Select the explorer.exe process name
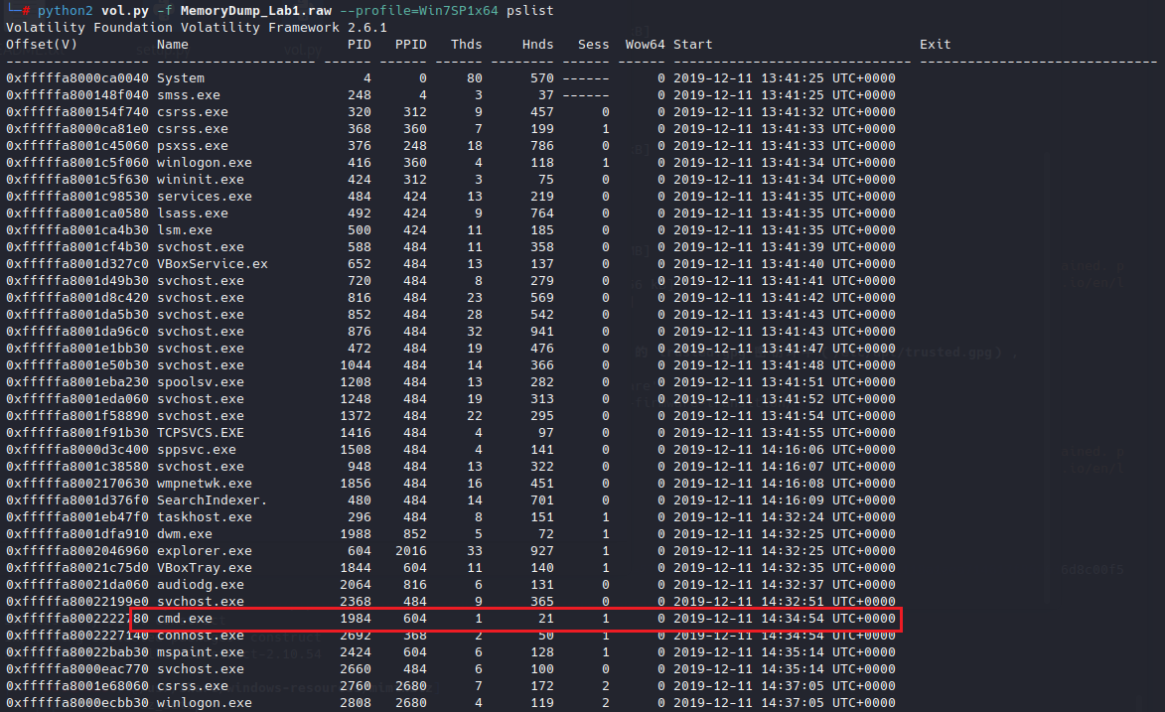 [205, 551]
